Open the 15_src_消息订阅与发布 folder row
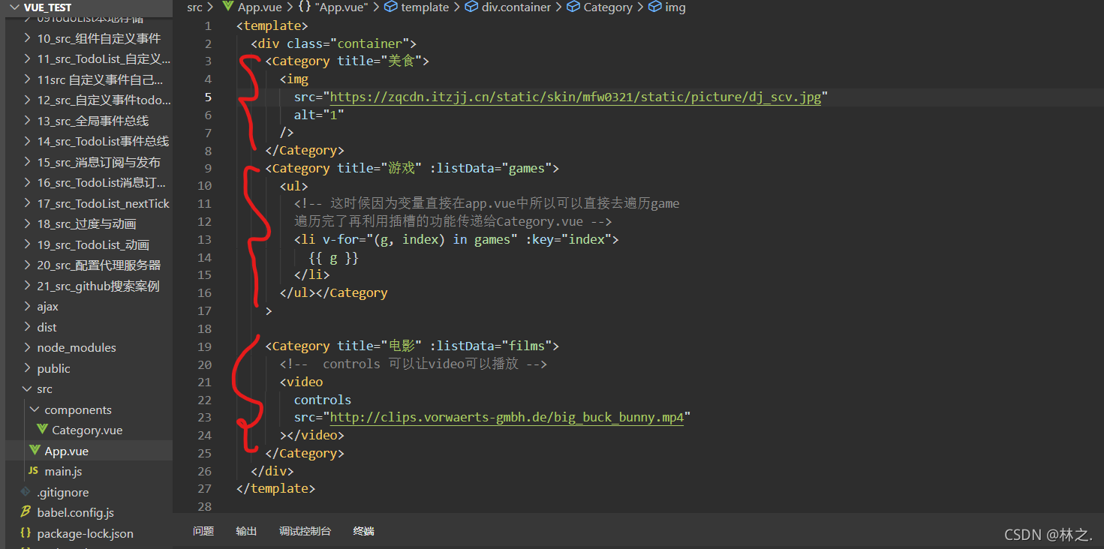1104x549 pixels. (x=89, y=162)
